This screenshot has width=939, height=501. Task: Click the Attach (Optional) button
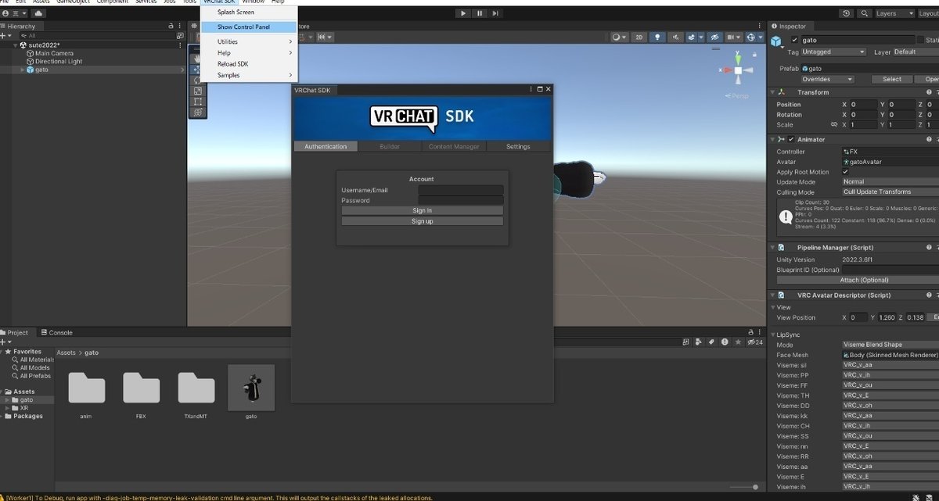point(864,280)
